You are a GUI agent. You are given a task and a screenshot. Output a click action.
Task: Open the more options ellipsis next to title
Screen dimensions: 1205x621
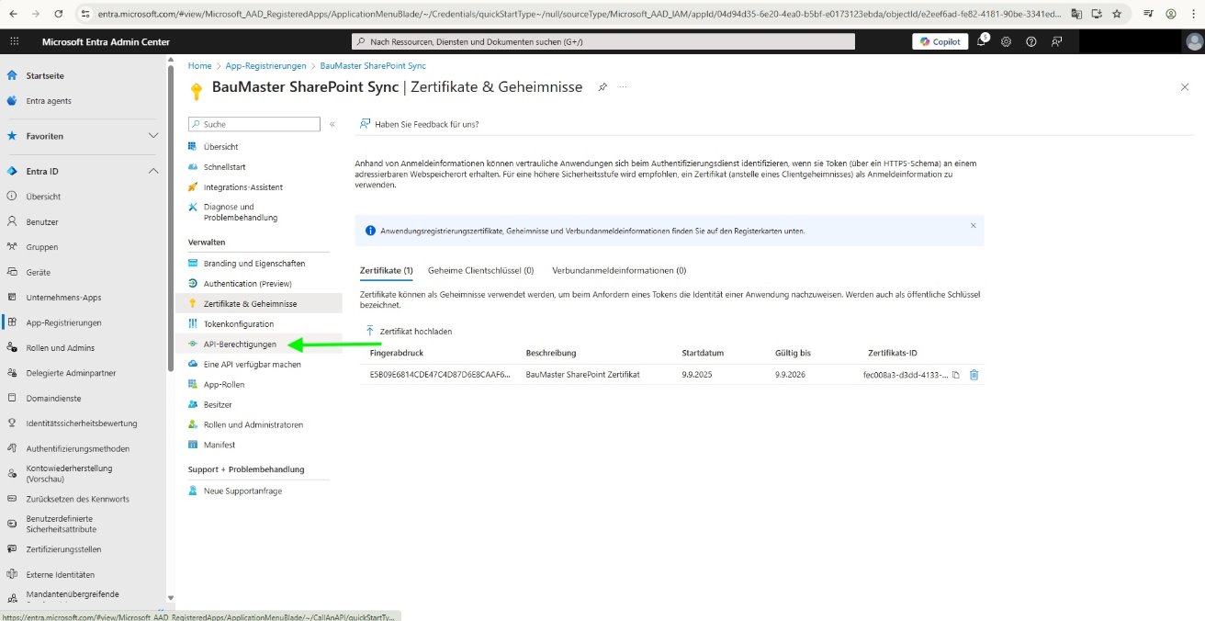[x=624, y=86]
